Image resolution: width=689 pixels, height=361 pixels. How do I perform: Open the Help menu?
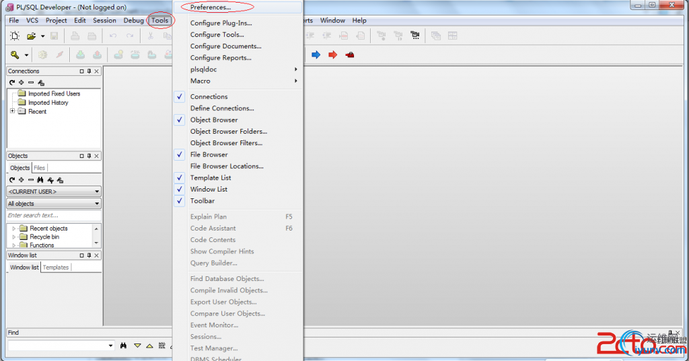(x=359, y=20)
